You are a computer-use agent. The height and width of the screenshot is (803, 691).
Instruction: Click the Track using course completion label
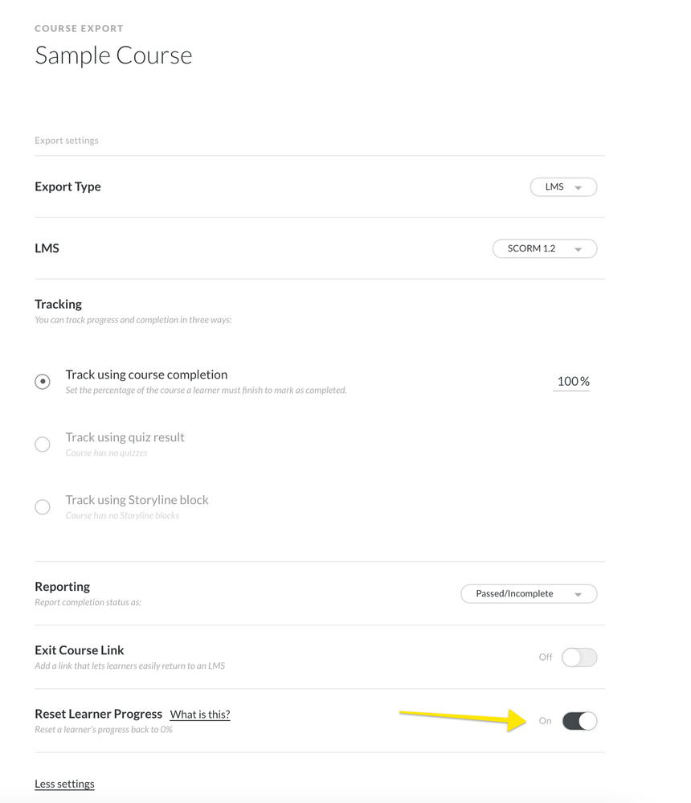point(146,375)
